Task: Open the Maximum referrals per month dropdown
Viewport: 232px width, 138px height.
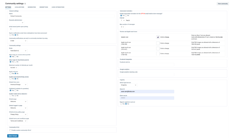Action: pos(14,68)
